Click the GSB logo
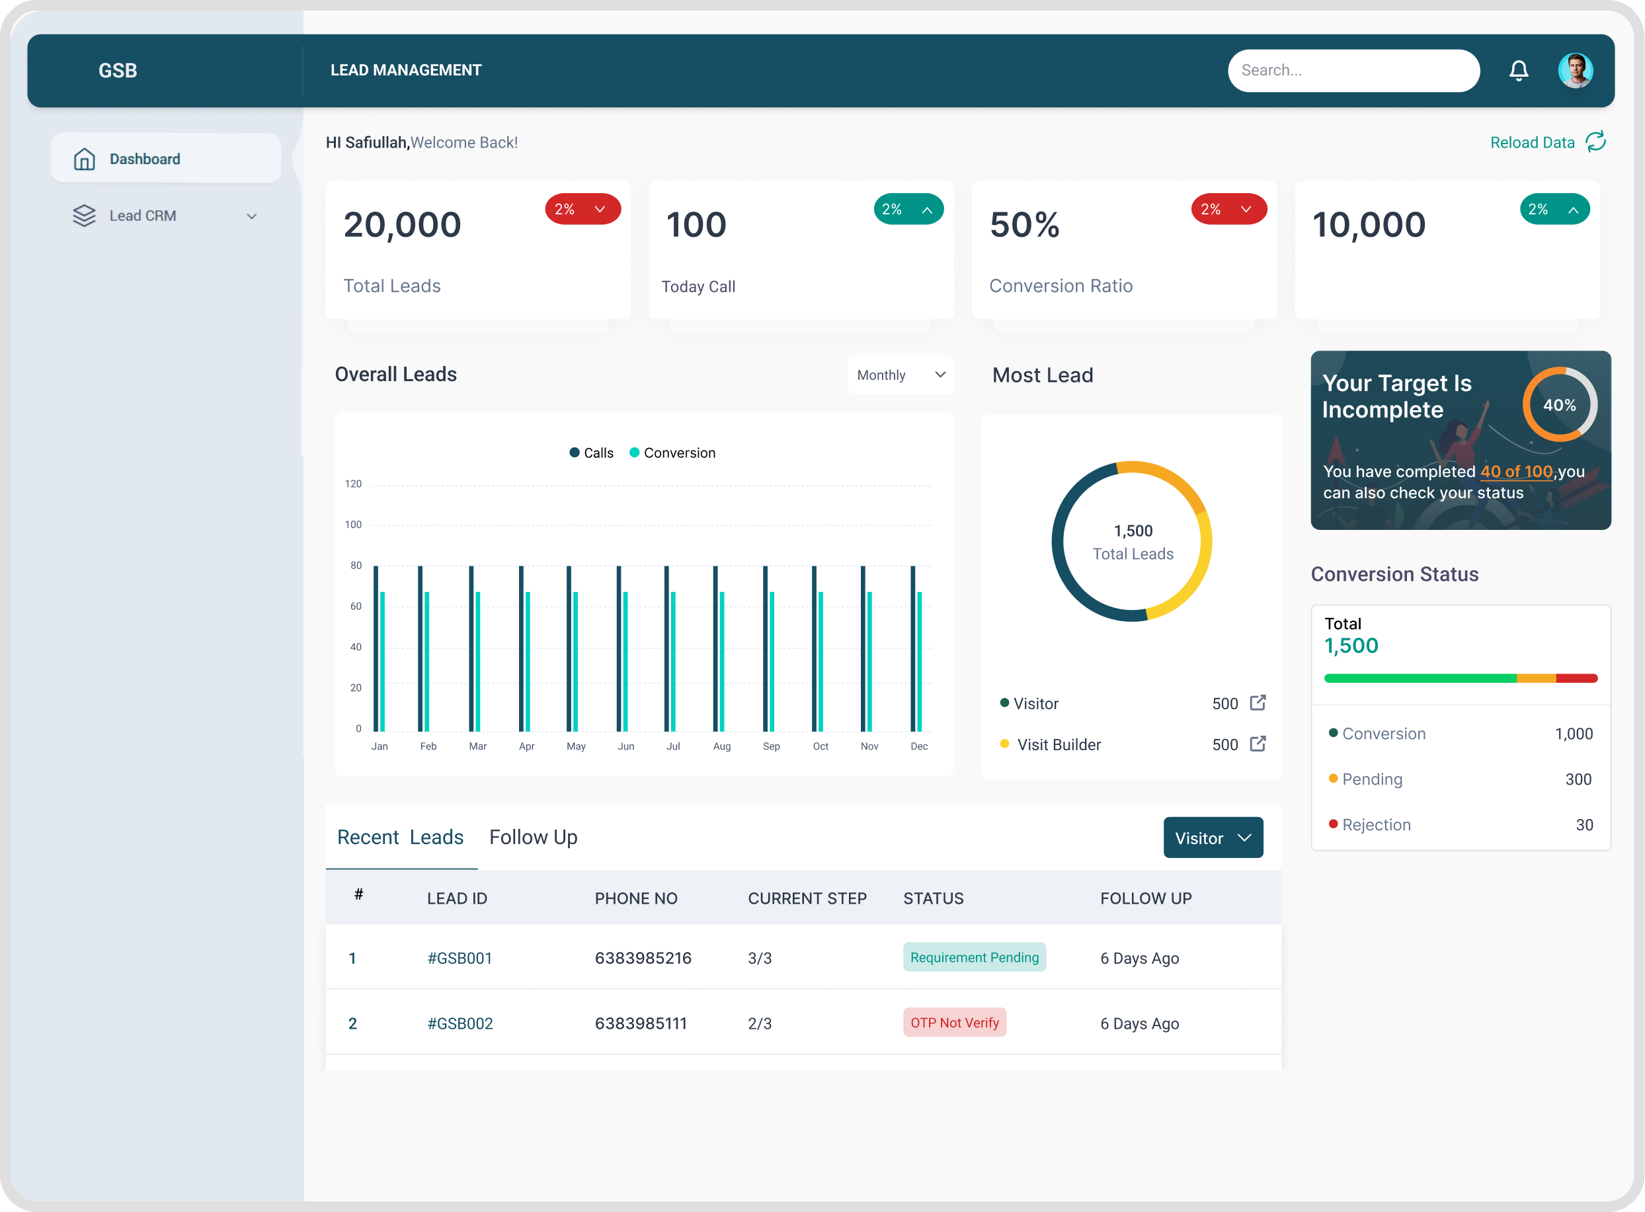Image resolution: width=1645 pixels, height=1212 pixels. point(118,70)
